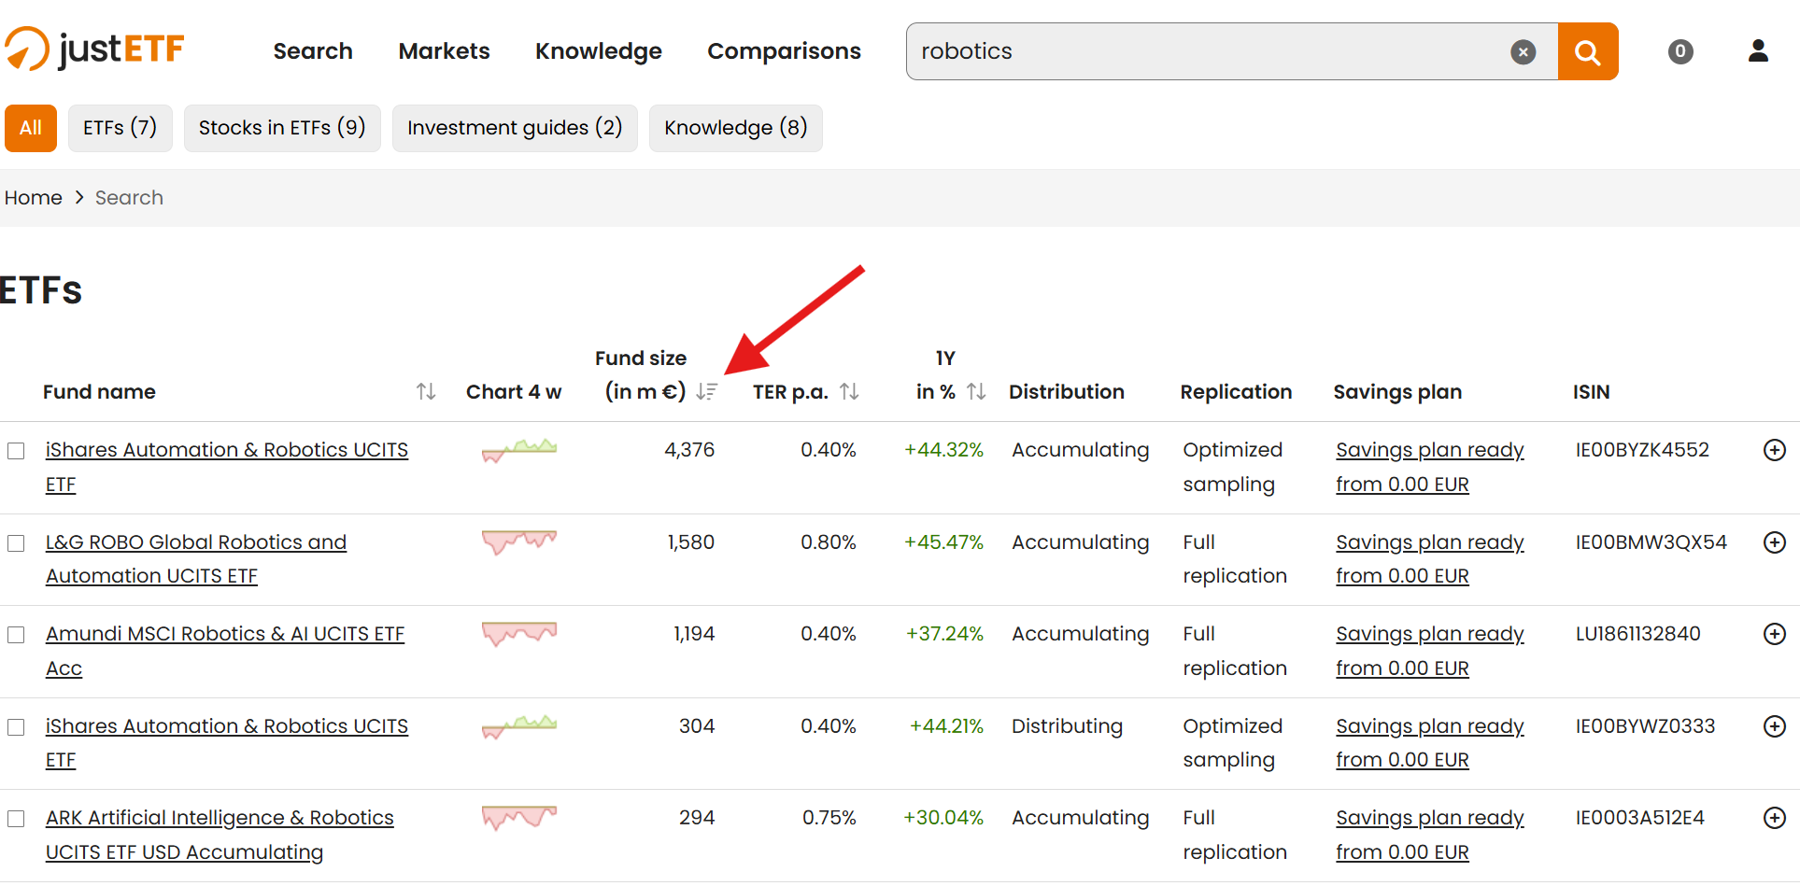Tick checkbox for distributing iShares Automation & Robotics
Viewport: 1800px width, 886px height.
(16, 727)
